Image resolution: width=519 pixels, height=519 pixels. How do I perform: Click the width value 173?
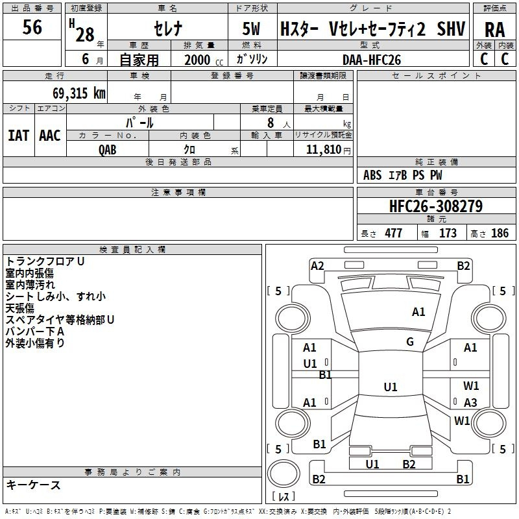point(448,234)
